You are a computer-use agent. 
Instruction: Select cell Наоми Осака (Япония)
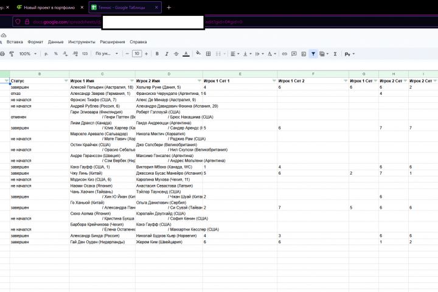[102, 186]
